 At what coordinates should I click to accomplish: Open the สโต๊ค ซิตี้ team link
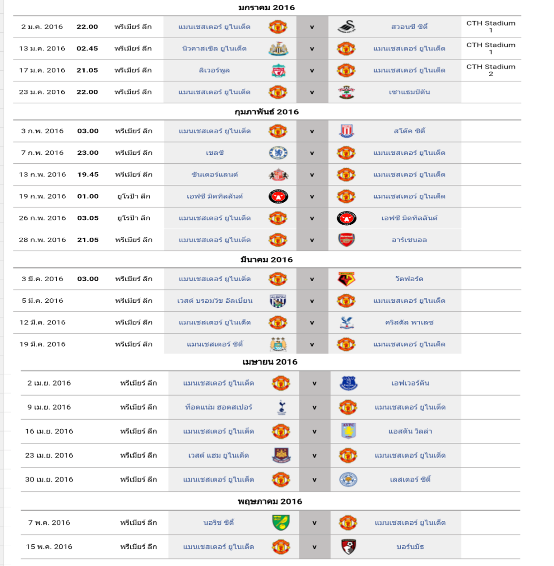click(x=409, y=131)
